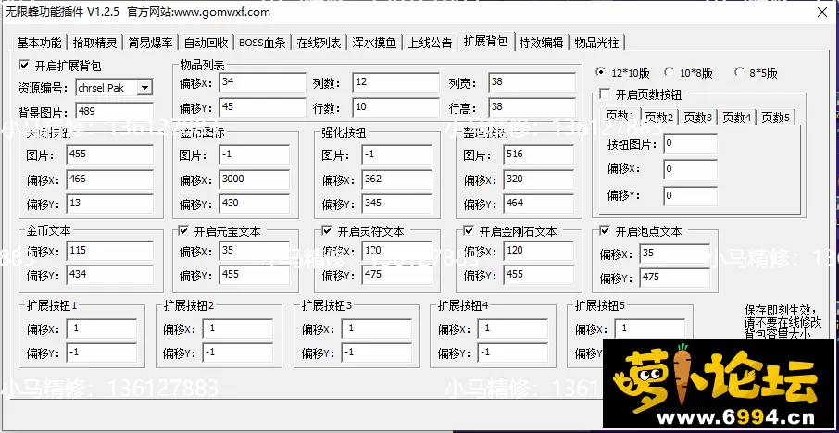Click the 强化按钮 偏移X field with 362
Viewport: 839px width, 433px height.
coord(396,179)
